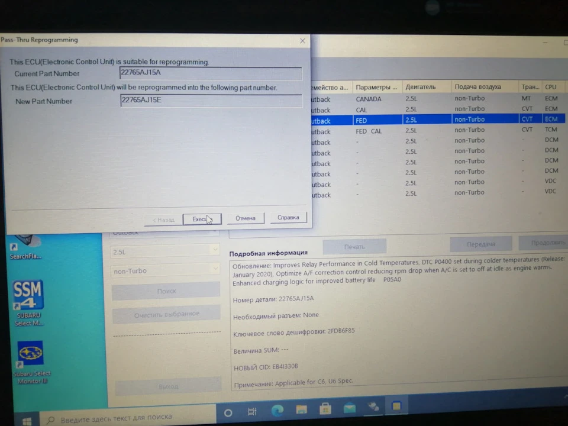Click the Примечание Applicable for C6, U6 line
This screenshot has height=426, width=568.
[293, 383]
